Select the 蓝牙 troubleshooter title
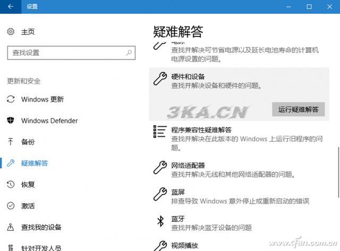The height and width of the screenshot is (251, 340). [178, 219]
